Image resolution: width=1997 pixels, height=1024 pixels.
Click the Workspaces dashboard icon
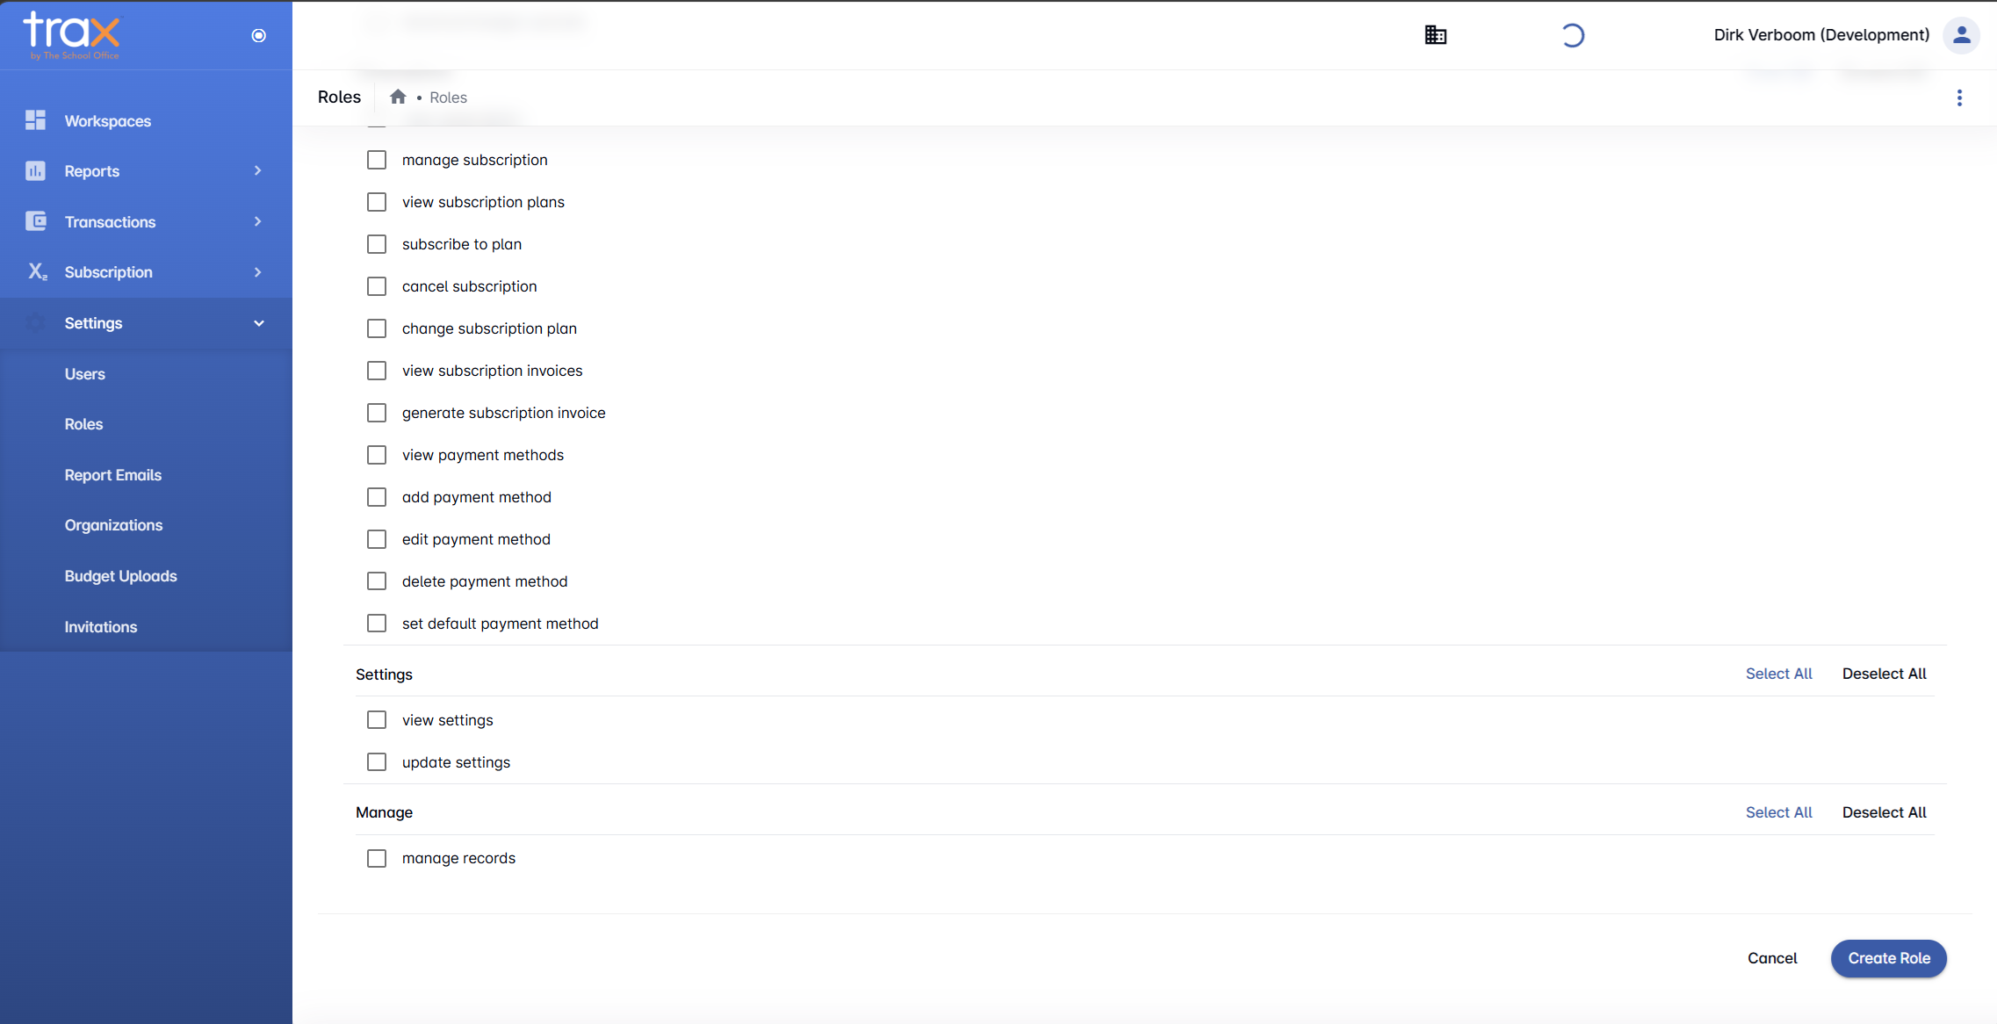pos(35,120)
